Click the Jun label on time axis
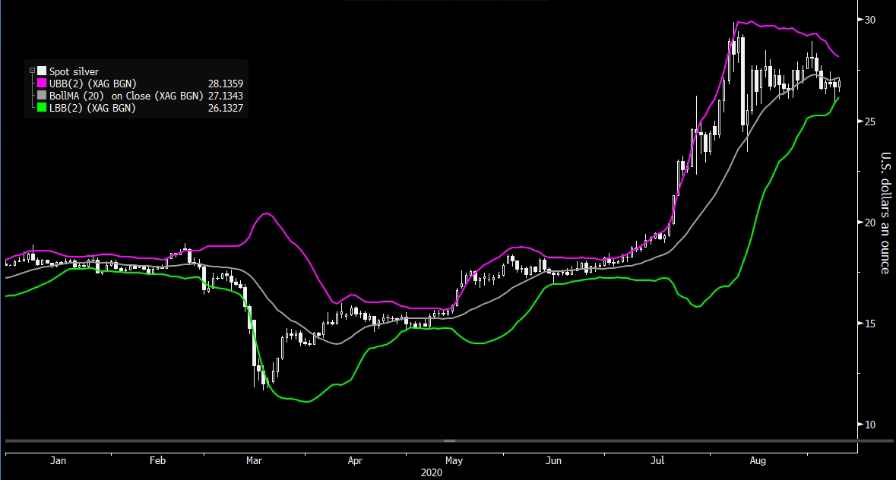This screenshot has height=480, width=896. [554, 460]
